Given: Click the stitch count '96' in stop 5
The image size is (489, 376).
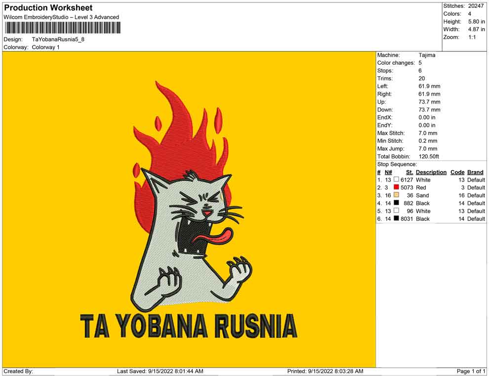Looking at the screenshot, I should (x=410, y=211).
